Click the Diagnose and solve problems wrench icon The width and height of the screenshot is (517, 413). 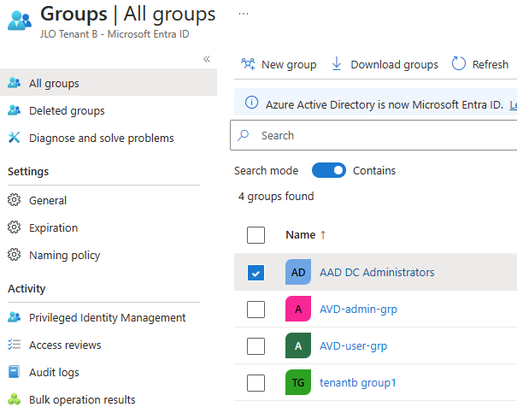click(15, 138)
